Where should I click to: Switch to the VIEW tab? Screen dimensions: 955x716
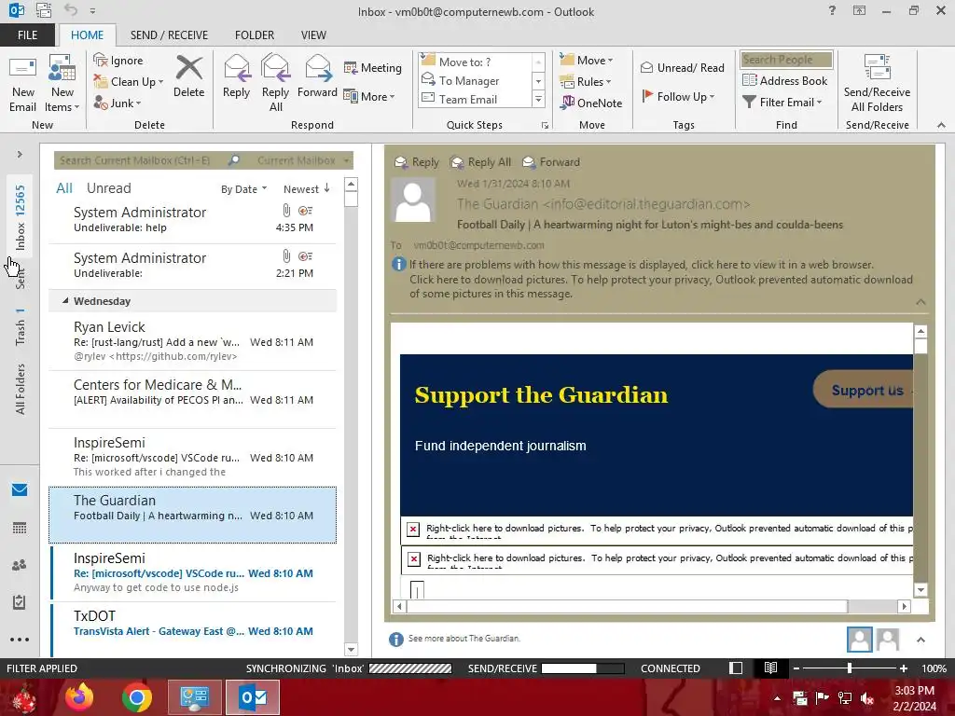click(x=313, y=35)
